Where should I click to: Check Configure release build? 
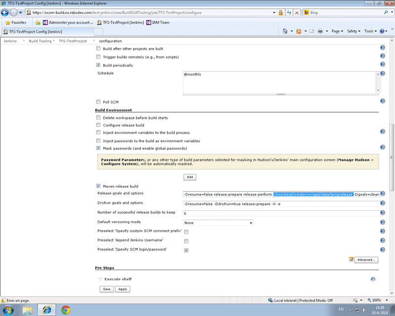point(98,125)
